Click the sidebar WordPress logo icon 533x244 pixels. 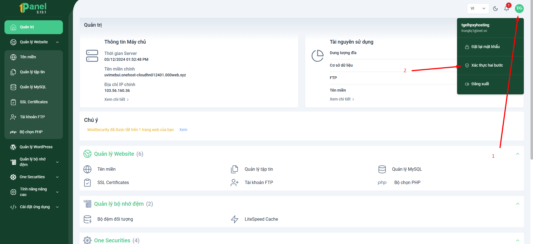(13, 147)
